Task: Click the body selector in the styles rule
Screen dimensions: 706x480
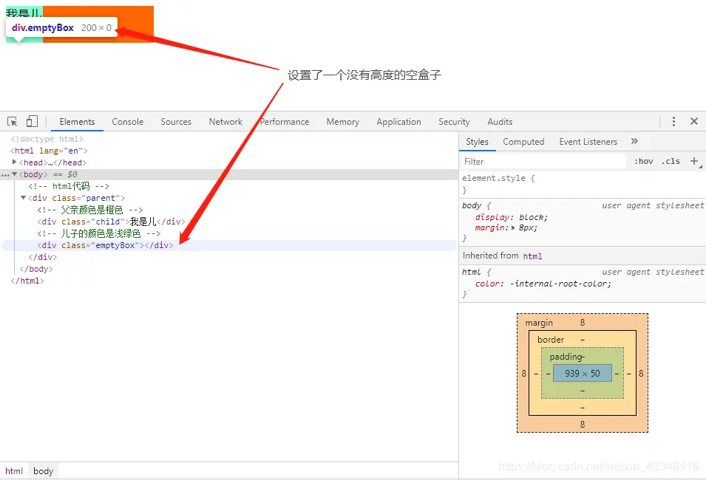Action: [x=472, y=205]
